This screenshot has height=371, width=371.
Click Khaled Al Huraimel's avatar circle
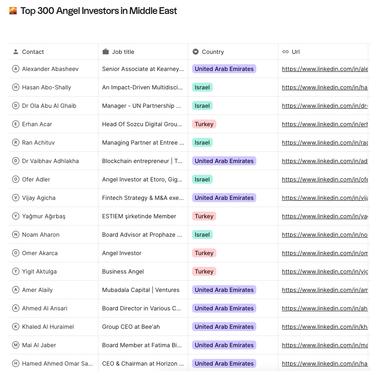15,327
